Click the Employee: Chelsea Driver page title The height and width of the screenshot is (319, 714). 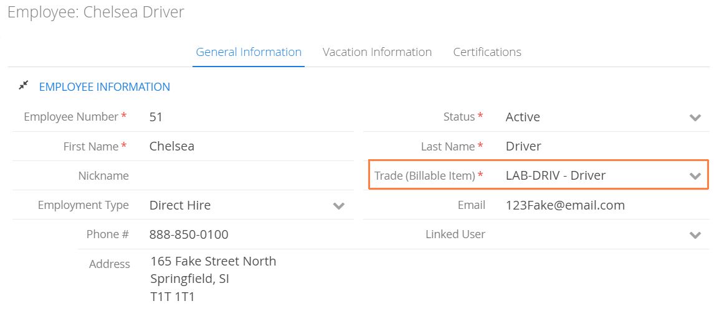(x=95, y=12)
